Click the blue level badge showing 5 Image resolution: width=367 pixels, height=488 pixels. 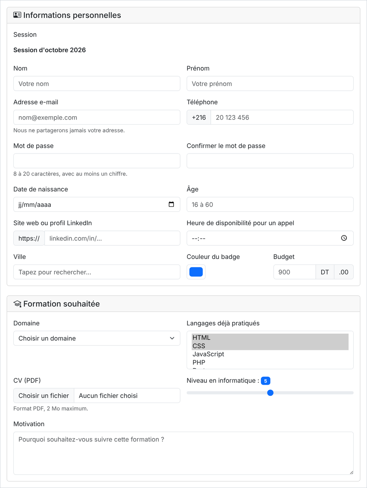click(x=266, y=381)
